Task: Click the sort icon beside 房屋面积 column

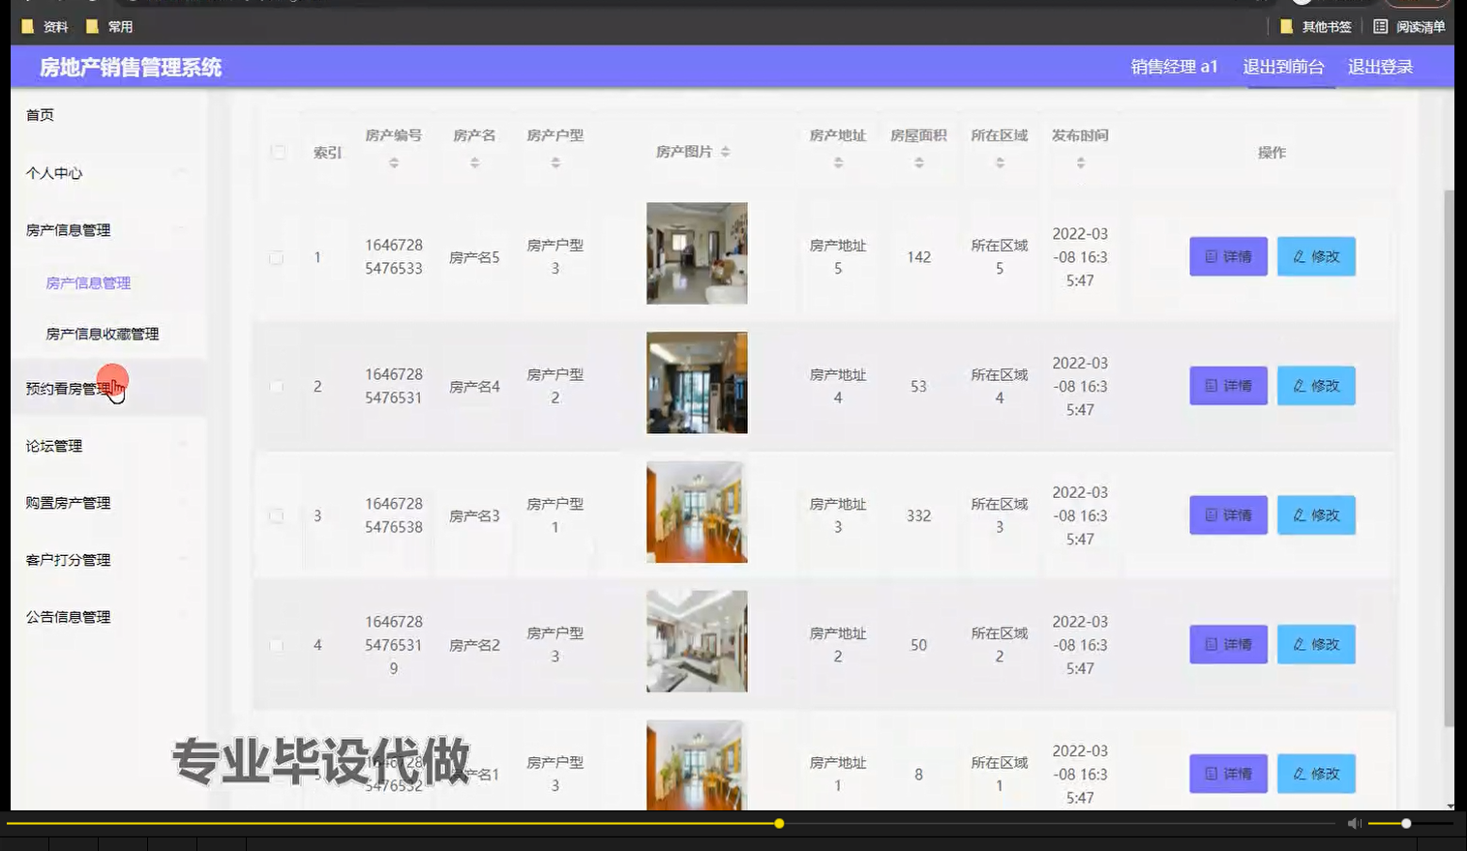Action: pyautogui.click(x=917, y=164)
